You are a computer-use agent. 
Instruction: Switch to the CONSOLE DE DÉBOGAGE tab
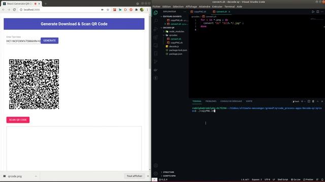coord(231,101)
